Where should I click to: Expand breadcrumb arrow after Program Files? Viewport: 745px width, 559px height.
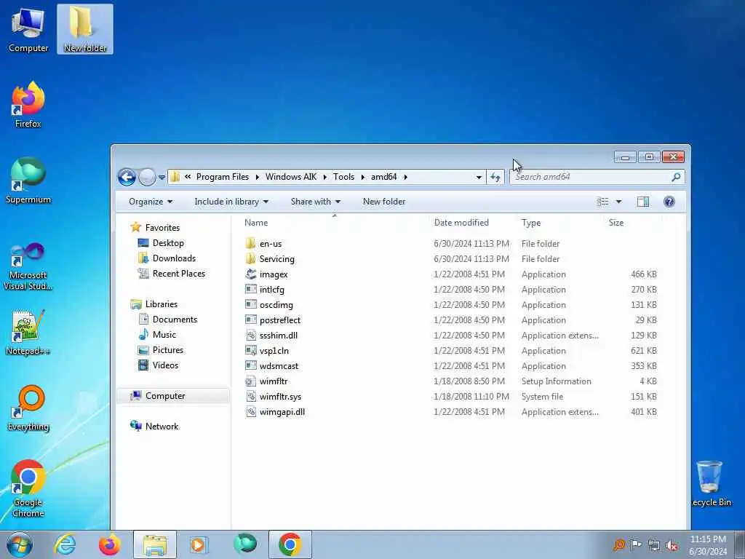point(257,177)
